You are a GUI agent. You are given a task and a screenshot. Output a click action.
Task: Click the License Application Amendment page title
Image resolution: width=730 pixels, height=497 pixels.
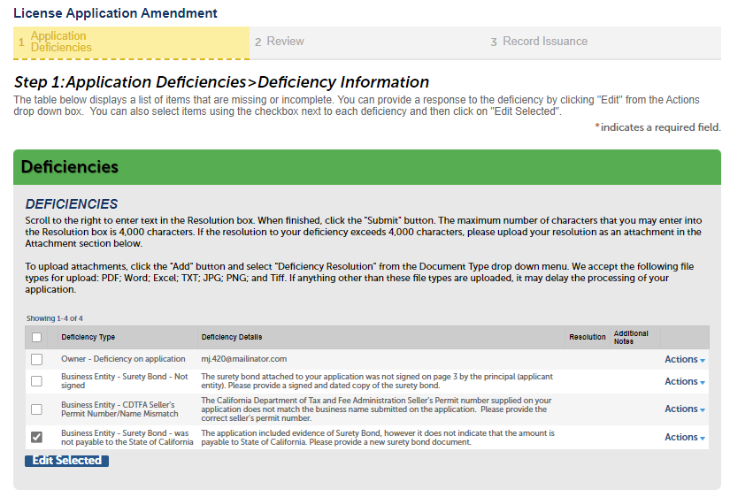tap(116, 13)
